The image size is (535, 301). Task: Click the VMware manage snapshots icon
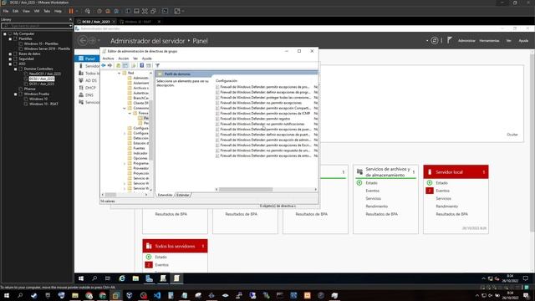[116, 11]
